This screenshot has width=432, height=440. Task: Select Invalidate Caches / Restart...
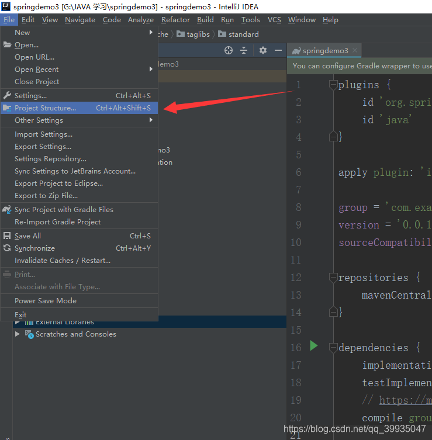point(79,261)
